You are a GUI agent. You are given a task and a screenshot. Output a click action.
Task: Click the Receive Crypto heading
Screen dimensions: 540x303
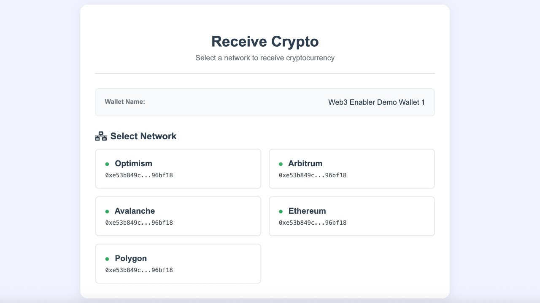pyautogui.click(x=265, y=41)
